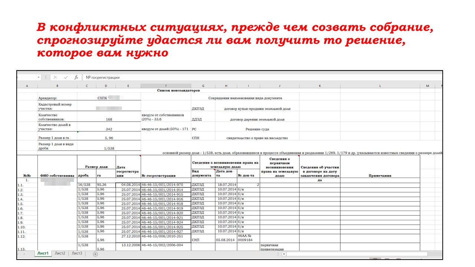Select the 'Кадастровый номер участка:' cell

(57, 106)
